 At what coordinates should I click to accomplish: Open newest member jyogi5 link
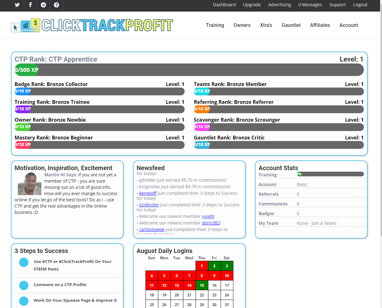click(x=208, y=216)
